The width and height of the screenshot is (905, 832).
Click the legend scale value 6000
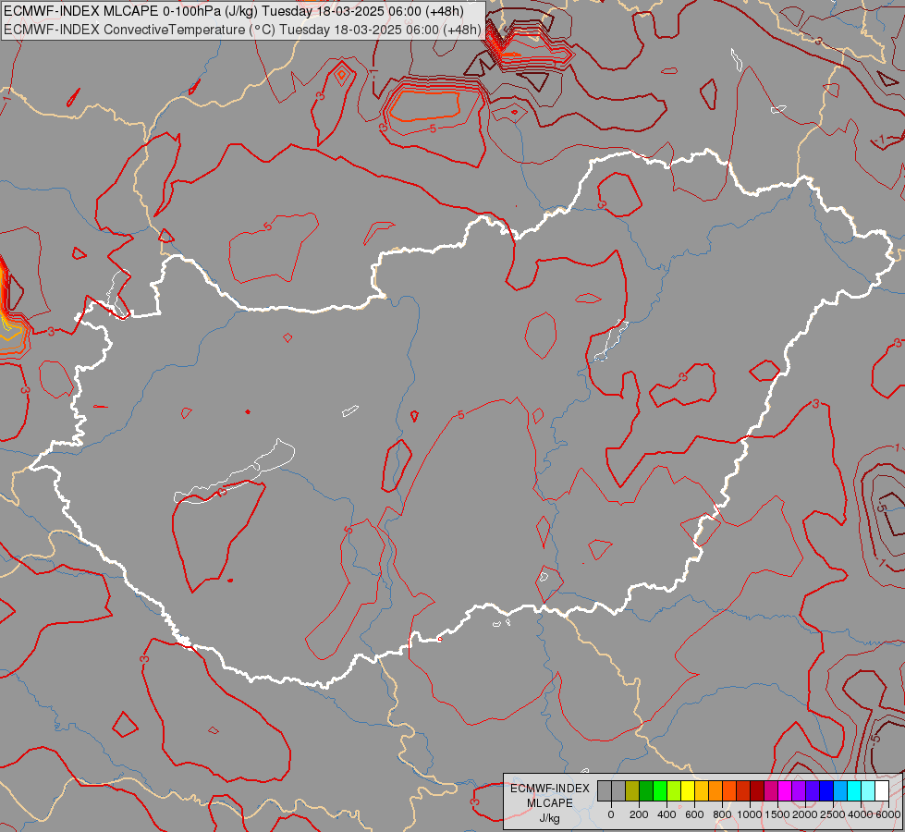(x=888, y=814)
